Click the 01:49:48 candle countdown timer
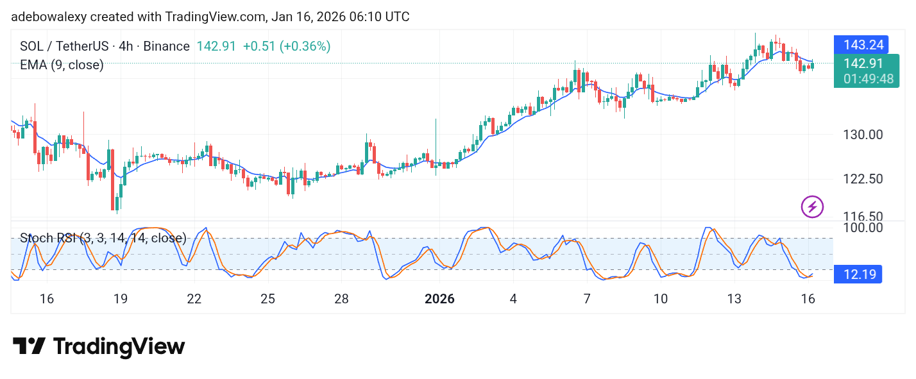Viewport: 916px width, 379px height. (x=869, y=79)
